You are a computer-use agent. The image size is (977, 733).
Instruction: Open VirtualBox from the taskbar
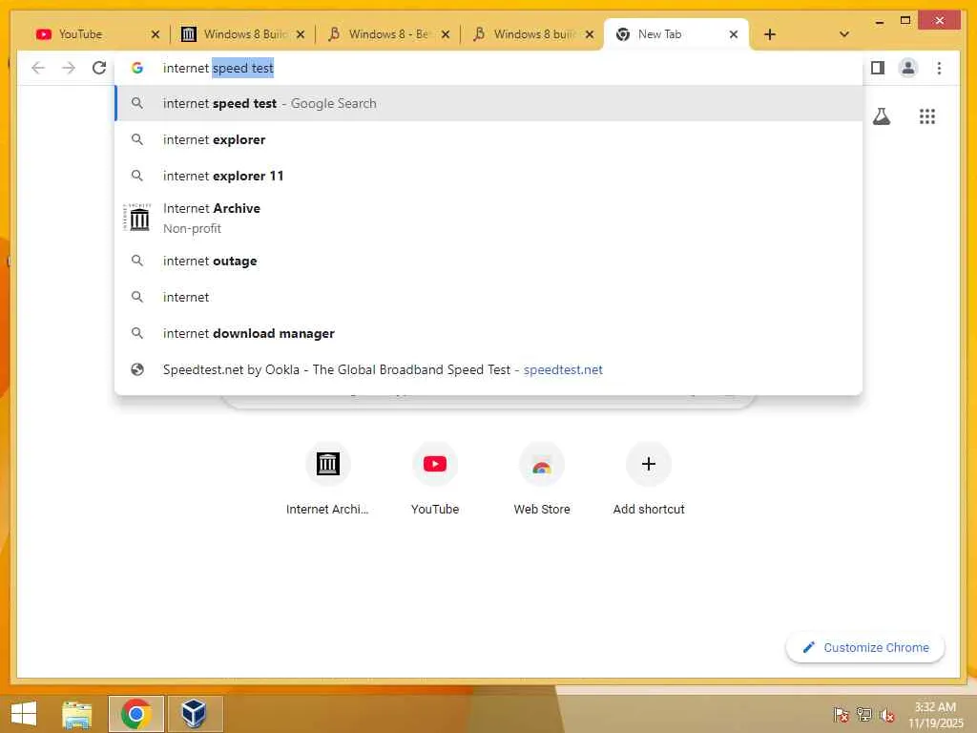tap(195, 714)
